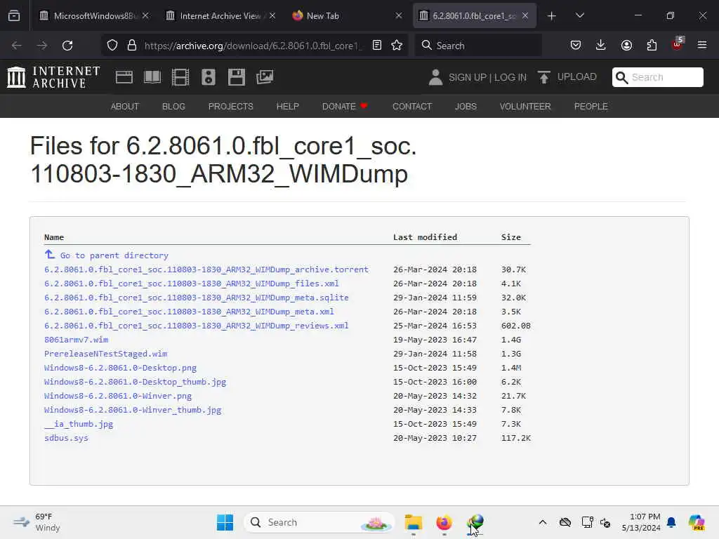Open the VOLUNTEER menu item
The width and height of the screenshot is (719, 539).
pyautogui.click(x=525, y=107)
